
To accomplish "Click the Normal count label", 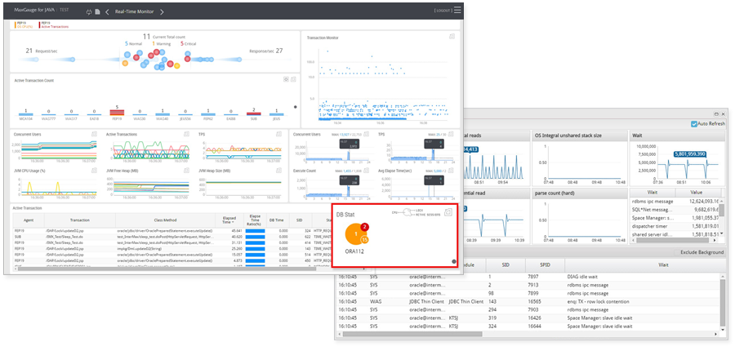I will click(x=134, y=43).
